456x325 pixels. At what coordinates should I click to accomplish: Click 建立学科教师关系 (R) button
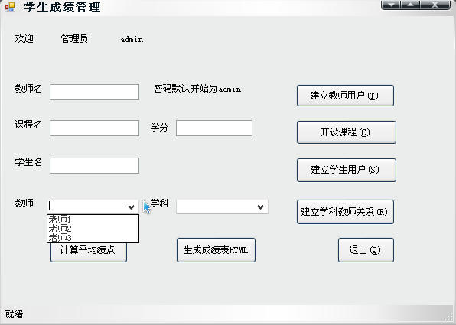(345, 212)
